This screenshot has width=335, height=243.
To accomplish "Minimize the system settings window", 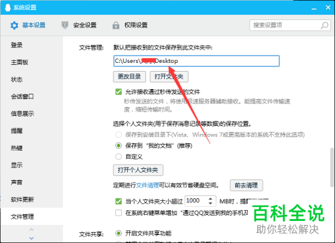I will pos(314,8).
